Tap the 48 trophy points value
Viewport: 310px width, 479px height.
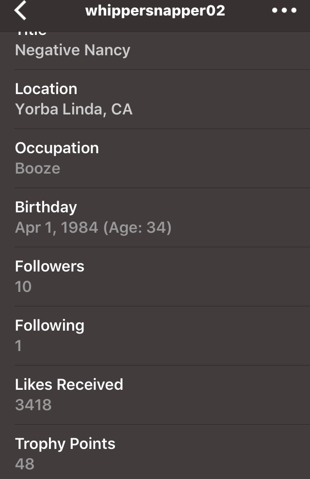(25, 464)
